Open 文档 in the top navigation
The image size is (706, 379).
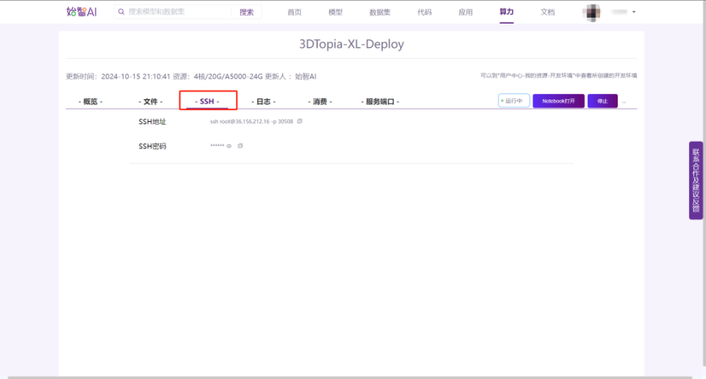(547, 12)
